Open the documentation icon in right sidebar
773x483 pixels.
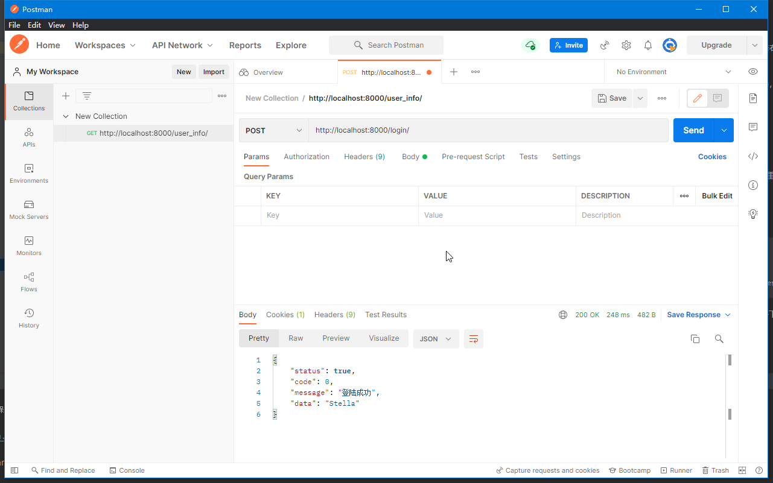point(753,98)
